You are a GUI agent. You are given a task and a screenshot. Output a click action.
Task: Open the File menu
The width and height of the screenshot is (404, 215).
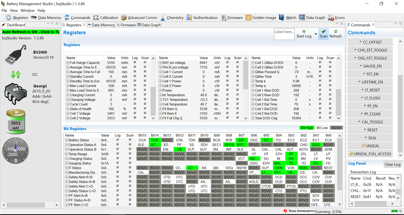[4, 10]
